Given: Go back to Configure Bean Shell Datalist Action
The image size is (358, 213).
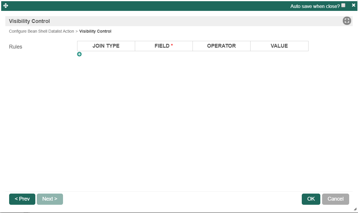Looking at the screenshot, I should click(x=42, y=31).
